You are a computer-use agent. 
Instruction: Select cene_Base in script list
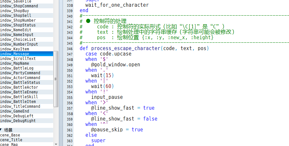point(27,135)
